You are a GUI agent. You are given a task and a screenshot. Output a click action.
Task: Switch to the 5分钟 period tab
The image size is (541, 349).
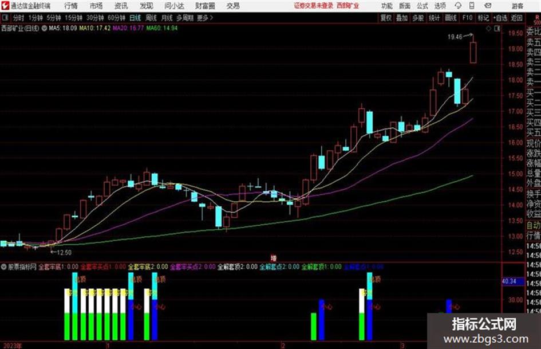pos(53,18)
